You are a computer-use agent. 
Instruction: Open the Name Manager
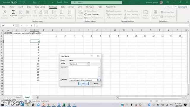click(x=80, y=15)
